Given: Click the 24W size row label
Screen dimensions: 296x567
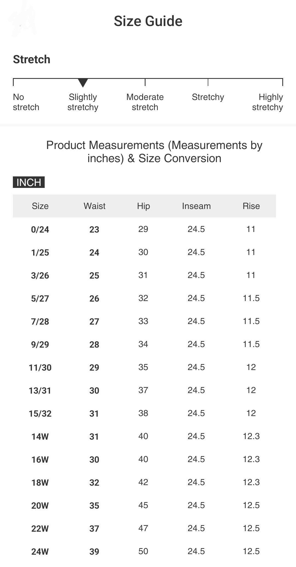Looking at the screenshot, I should point(40,551).
